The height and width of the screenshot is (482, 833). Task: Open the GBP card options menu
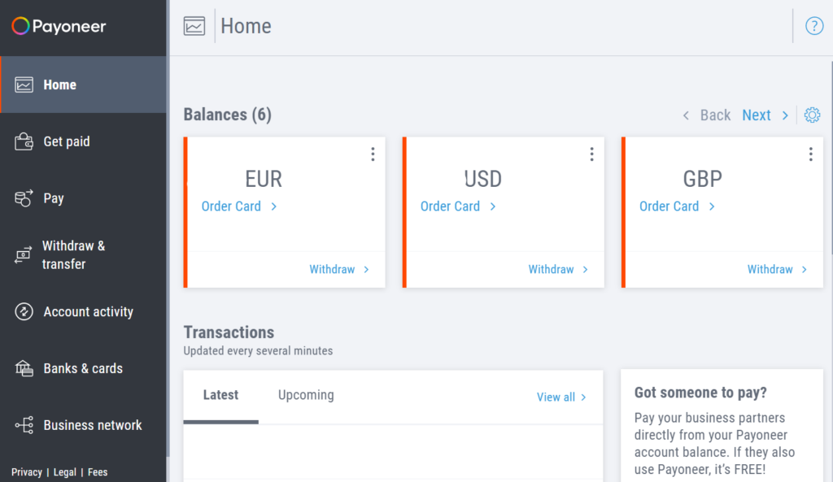810,153
